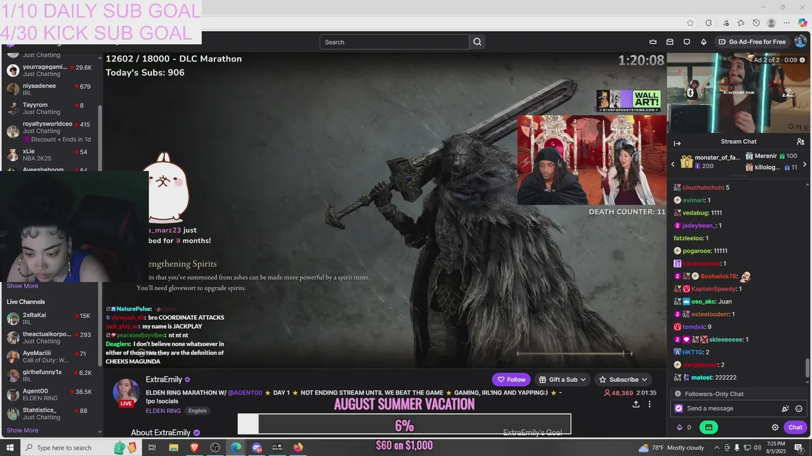The image size is (812, 456).
Task: Open the chat community users list
Action: tap(801, 142)
